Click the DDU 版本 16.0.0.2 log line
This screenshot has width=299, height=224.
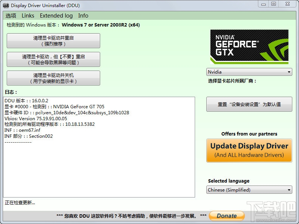[x=26, y=100]
